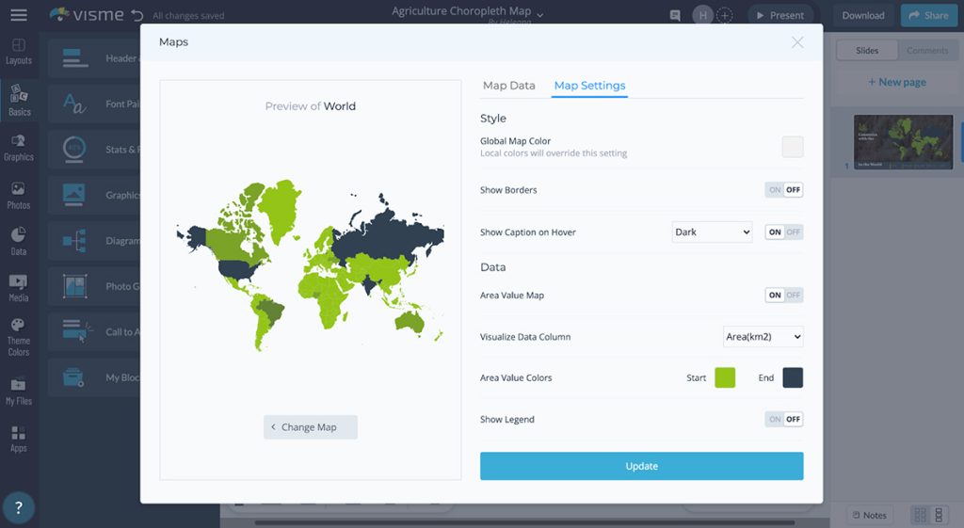The width and height of the screenshot is (964, 528).
Task: Switch to the Comments tab
Action: 926,51
